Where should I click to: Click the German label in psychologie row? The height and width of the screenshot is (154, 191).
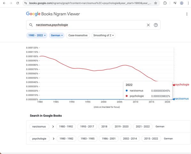pos(168,139)
